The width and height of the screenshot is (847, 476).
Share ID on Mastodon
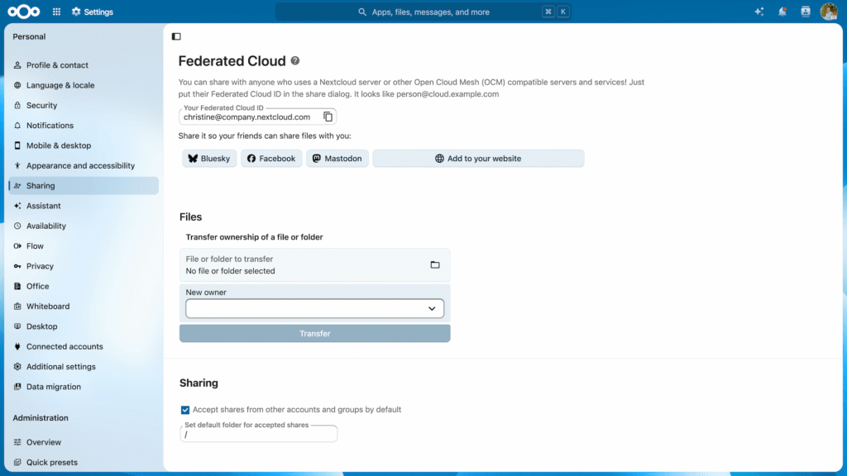coord(337,158)
